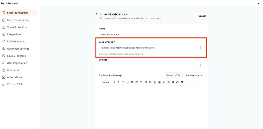Toggle italic formatting in editor toolbar
The height and width of the screenshot is (129, 263).
tap(123, 82)
